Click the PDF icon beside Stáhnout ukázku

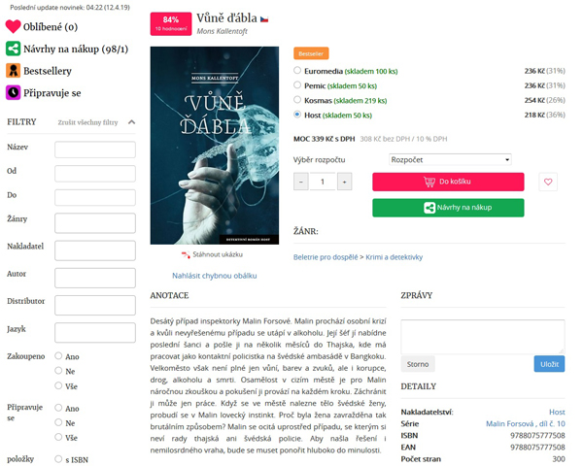coord(186,255)
